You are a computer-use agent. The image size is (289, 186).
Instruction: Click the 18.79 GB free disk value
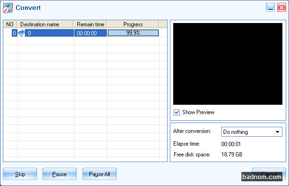tap(232, 155)
